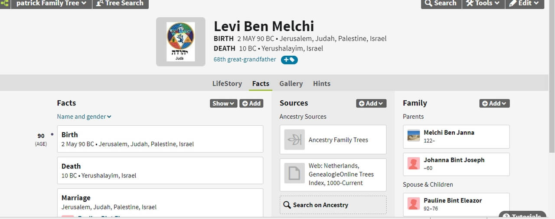Click the Search on Ancestry button
The width and height of the screenshot is (555, 219).
pos(333,205)
